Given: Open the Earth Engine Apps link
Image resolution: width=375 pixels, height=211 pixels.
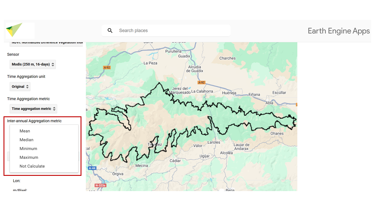Looking at the screenshot, I should (339, 31).
